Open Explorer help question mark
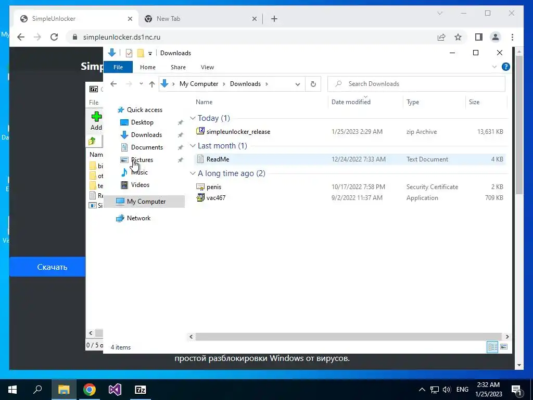Screen dimensions: 533x400 click(506, 67)
